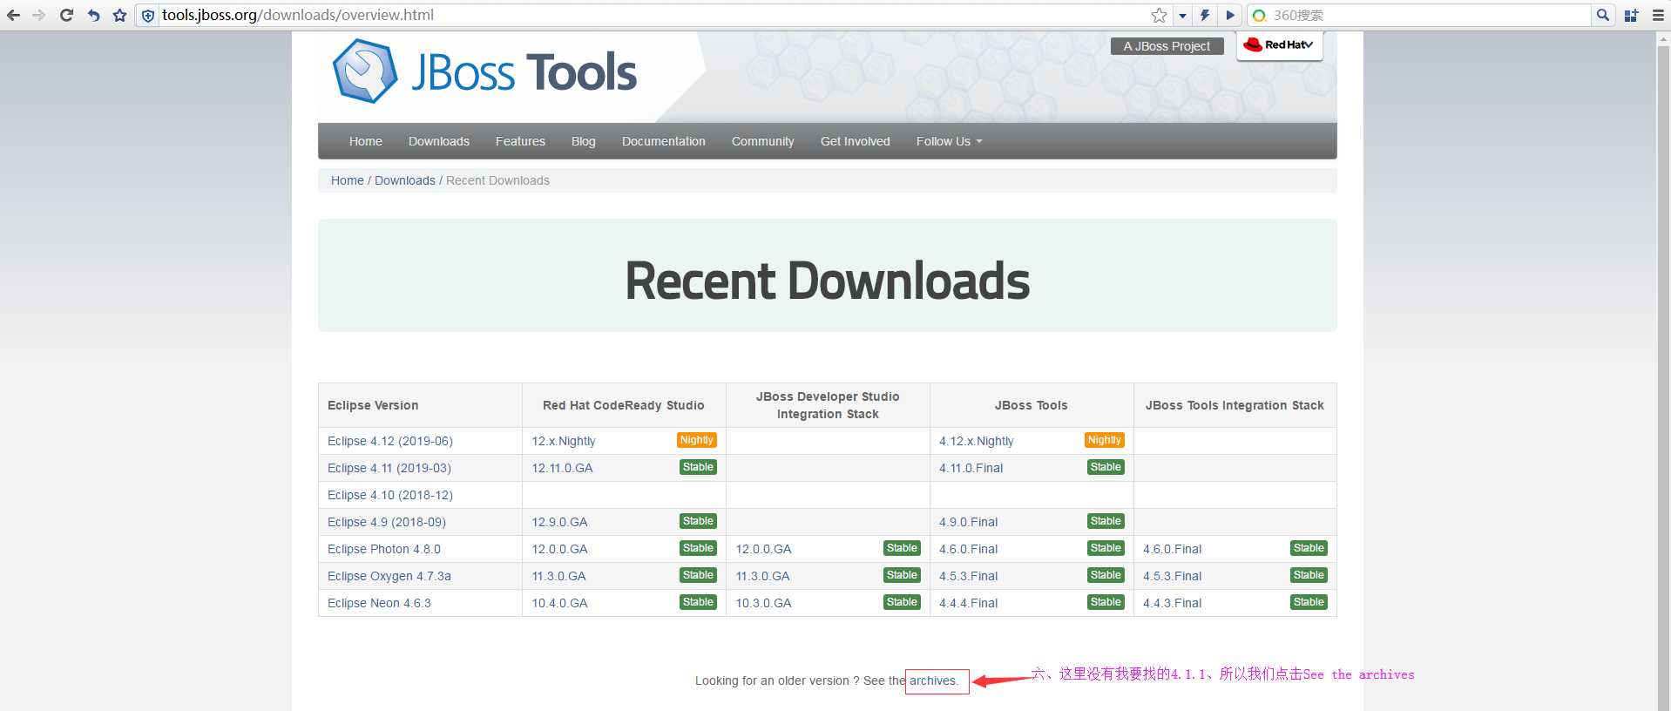Select CodeReady Studio 12.x.Nightly
Image resolution: width=1671 pixels, height=711 pixels.
pyautogui.click(x=564, y=441)
